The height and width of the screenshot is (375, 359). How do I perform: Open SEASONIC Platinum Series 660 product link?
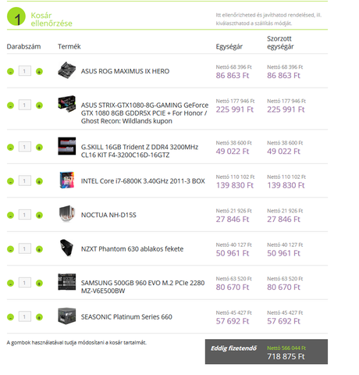point(126,317)
